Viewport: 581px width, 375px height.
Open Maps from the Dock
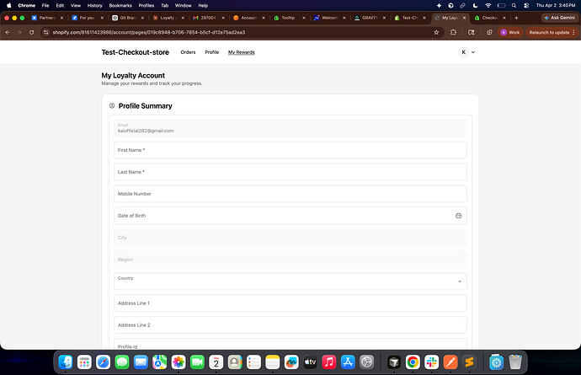[160, 362]
